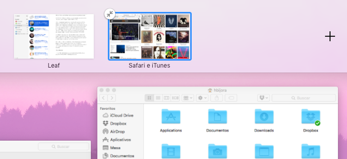Select Mesa in the Finder sidebar

(x=111, y=148)
